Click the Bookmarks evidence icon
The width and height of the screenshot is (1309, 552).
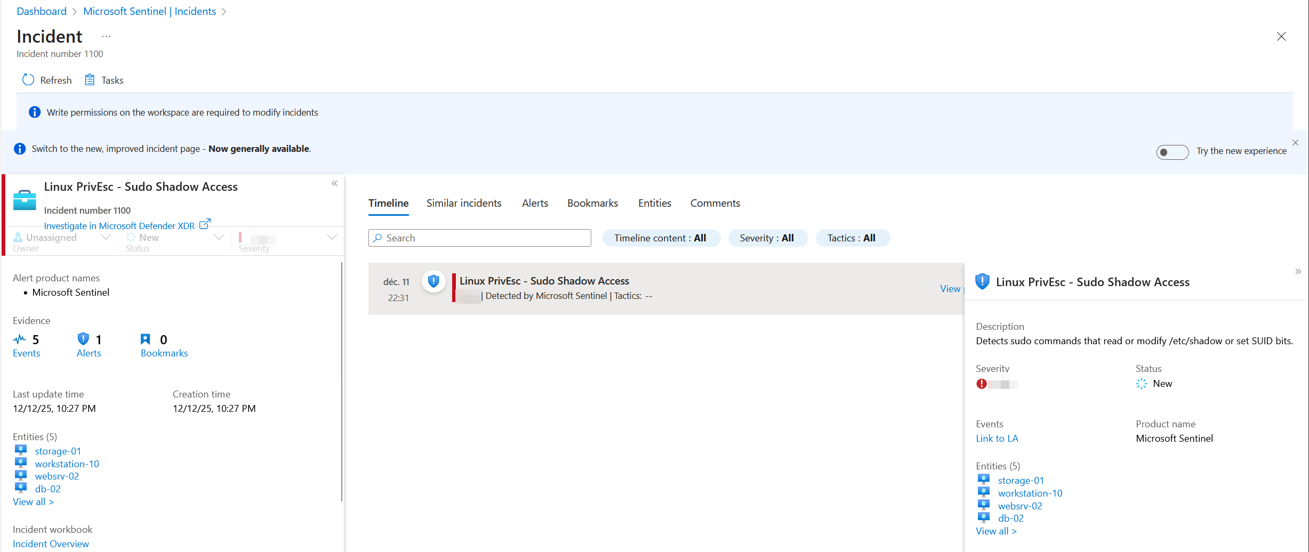(x=145, y=339)
